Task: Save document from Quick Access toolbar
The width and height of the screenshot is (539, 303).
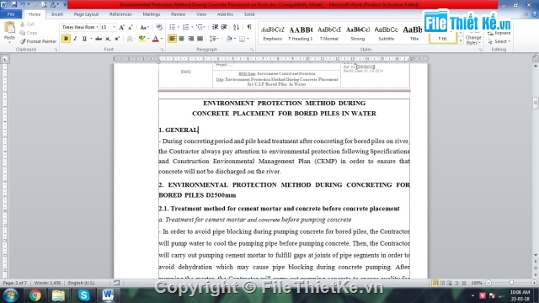Action: coord(14,4)
